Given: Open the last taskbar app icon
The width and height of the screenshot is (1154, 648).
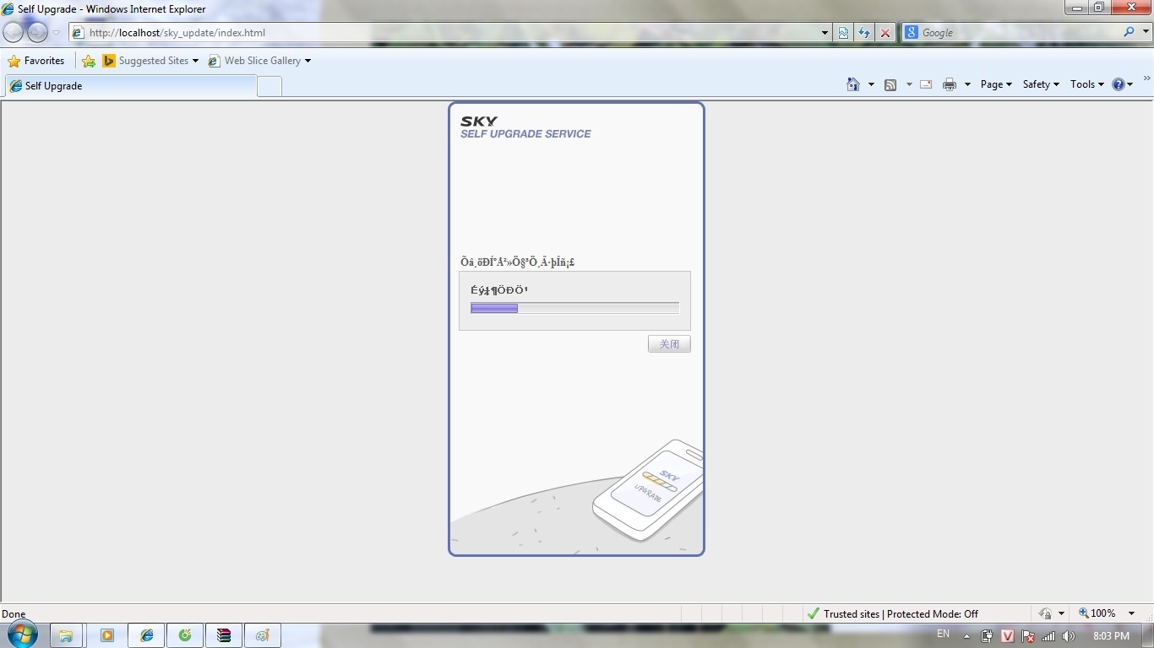Looking at the screenshot, I should (x=263, y=635).
